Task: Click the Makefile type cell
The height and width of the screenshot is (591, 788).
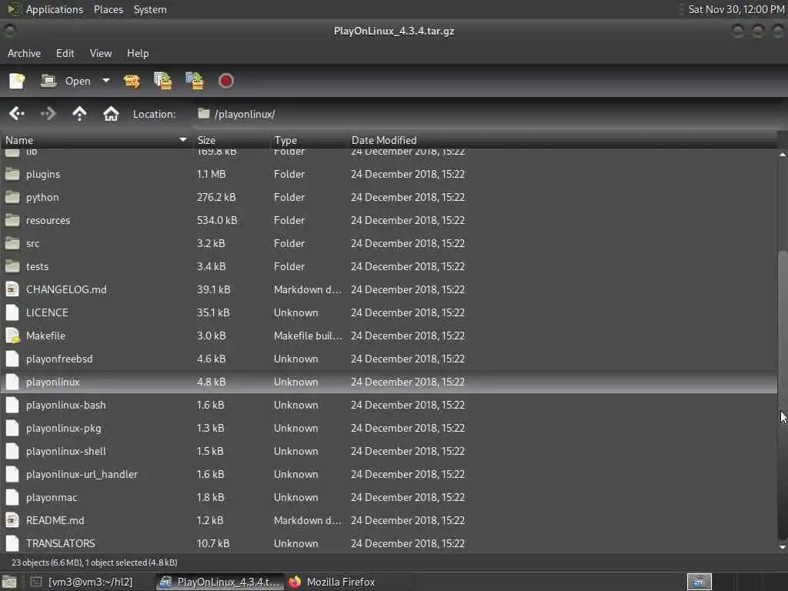Action: coord(308,336)
